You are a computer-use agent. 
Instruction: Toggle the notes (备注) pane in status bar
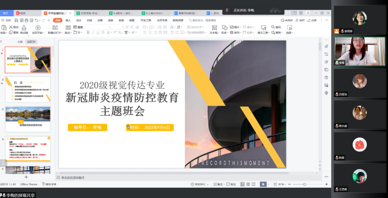point(218,184)
